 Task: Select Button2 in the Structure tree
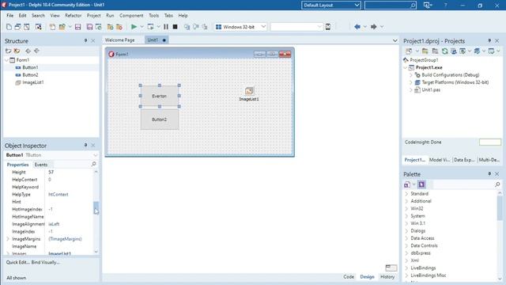[30, 75]
